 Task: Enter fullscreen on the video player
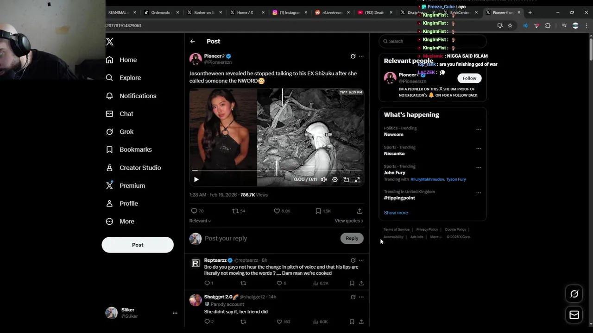[x=357, y=179]
